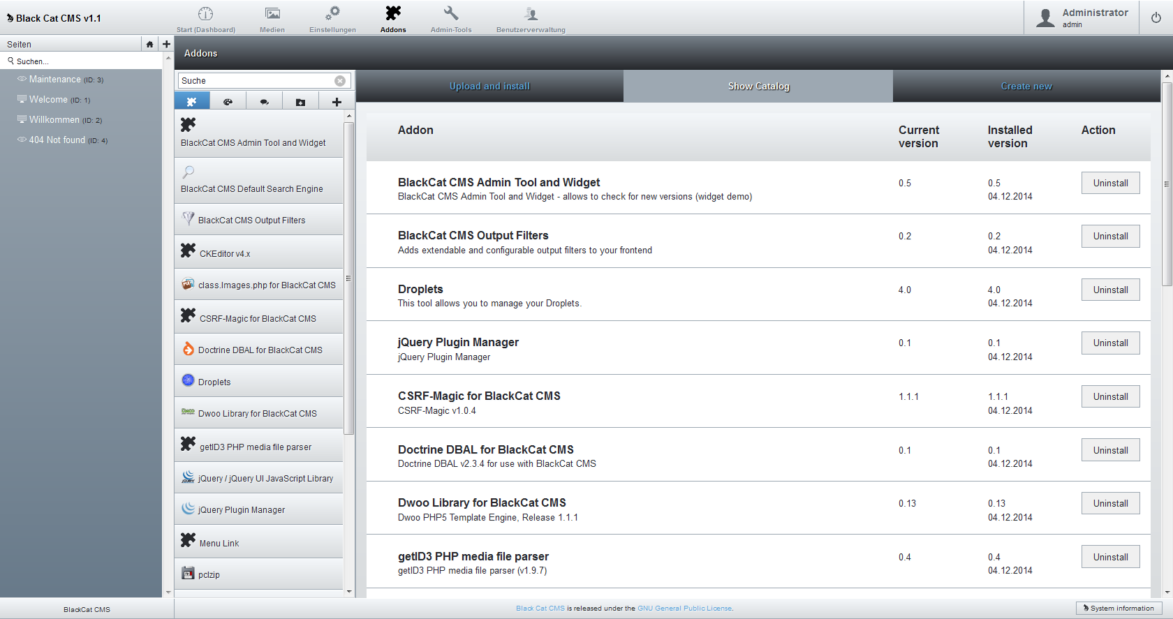
Task: Switch to Upload and install tab
Action: point(489,86)
